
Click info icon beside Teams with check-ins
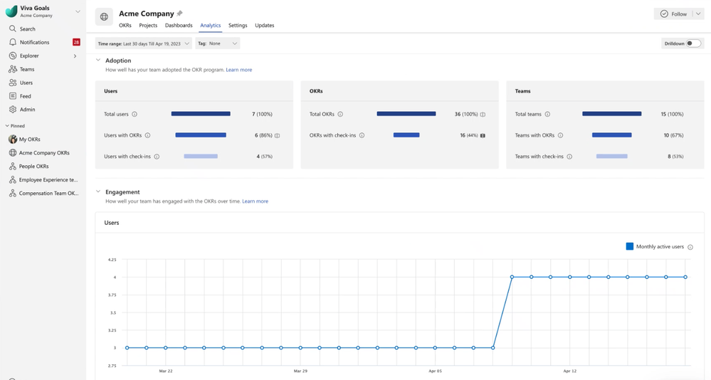(569, 157)
